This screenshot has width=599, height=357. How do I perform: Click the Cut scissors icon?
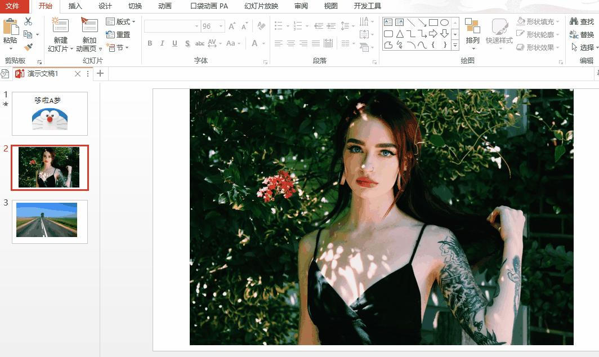28,21
